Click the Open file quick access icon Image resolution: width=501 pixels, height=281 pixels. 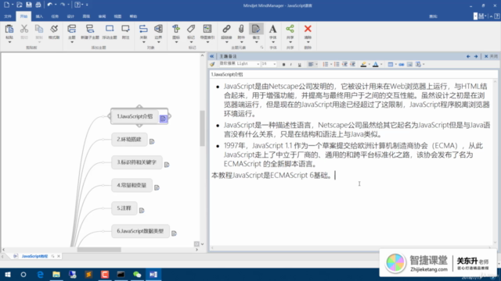pyautogui.click(x=19, y=5)
